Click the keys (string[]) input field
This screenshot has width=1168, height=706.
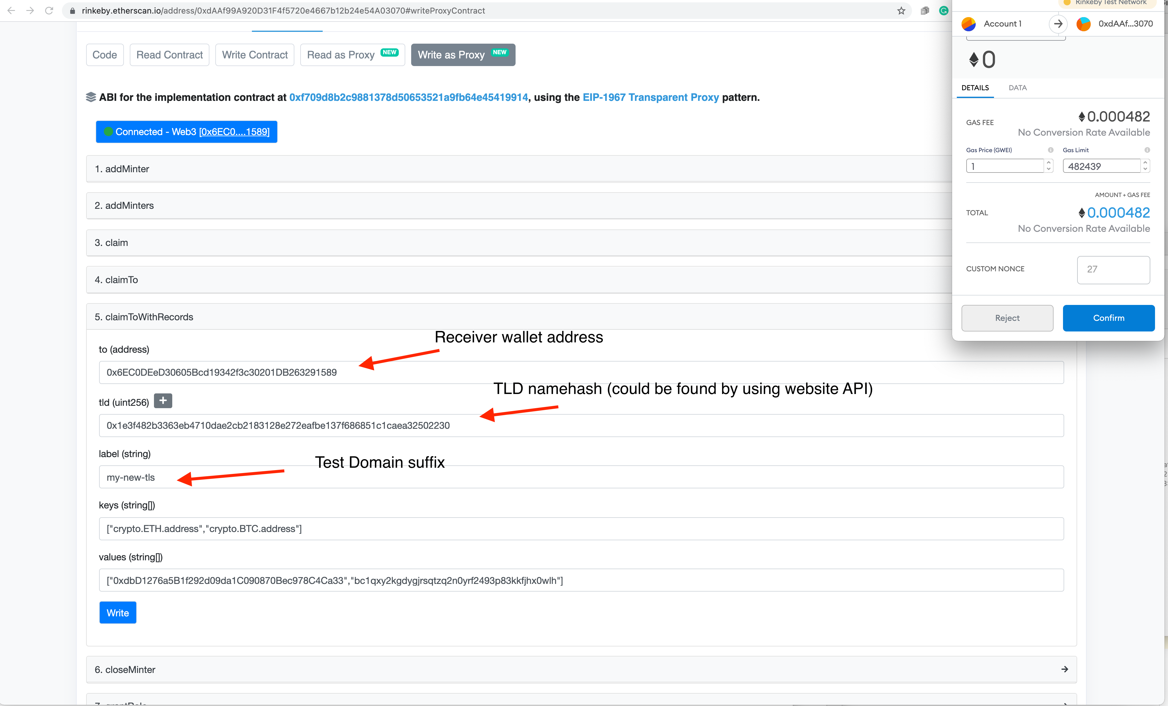click(x=581, y=529)
